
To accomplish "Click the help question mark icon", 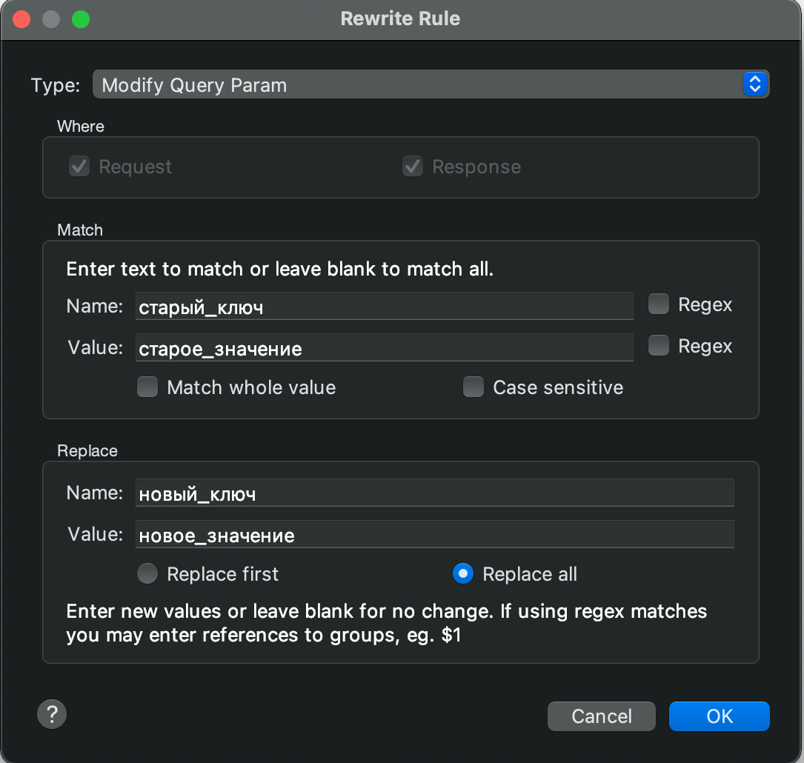I will click(52, 715).
